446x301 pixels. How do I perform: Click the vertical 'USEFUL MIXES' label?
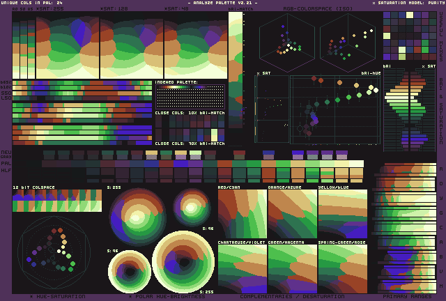441,36
